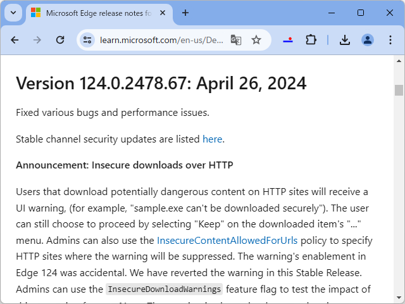This screenshot has height=304, width=405.
Task: Click the scrollbar down arrow
Action: pos(399,298)
